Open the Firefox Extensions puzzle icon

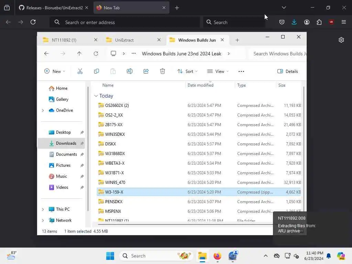(319, 22)
